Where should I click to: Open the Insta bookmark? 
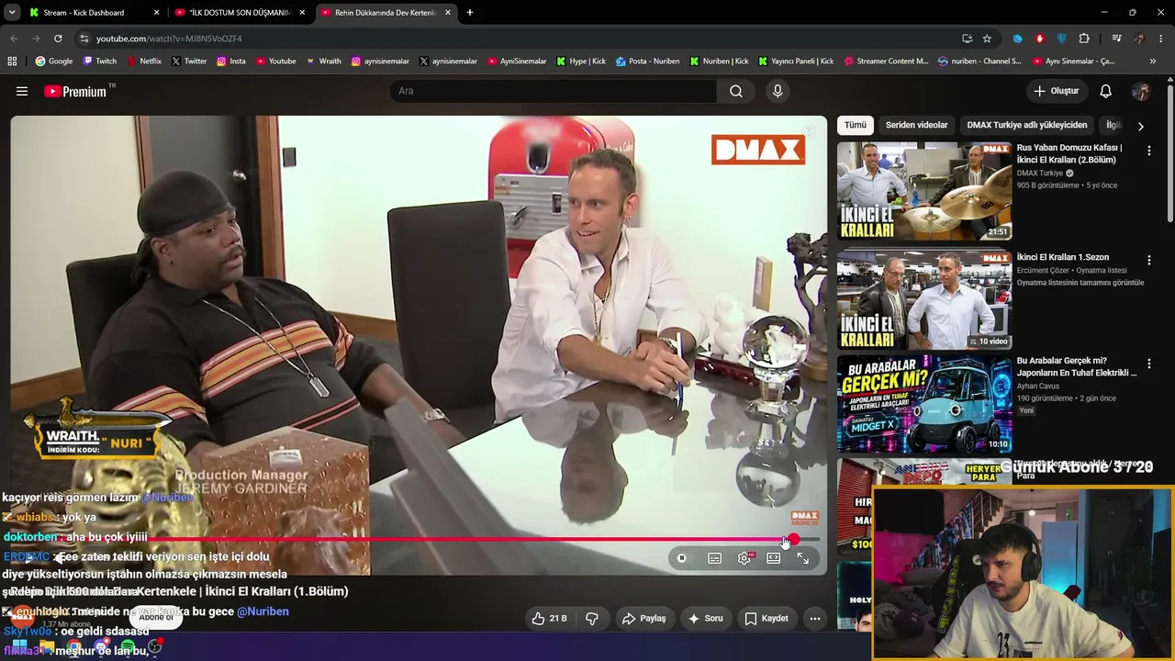tap(231, 62)
